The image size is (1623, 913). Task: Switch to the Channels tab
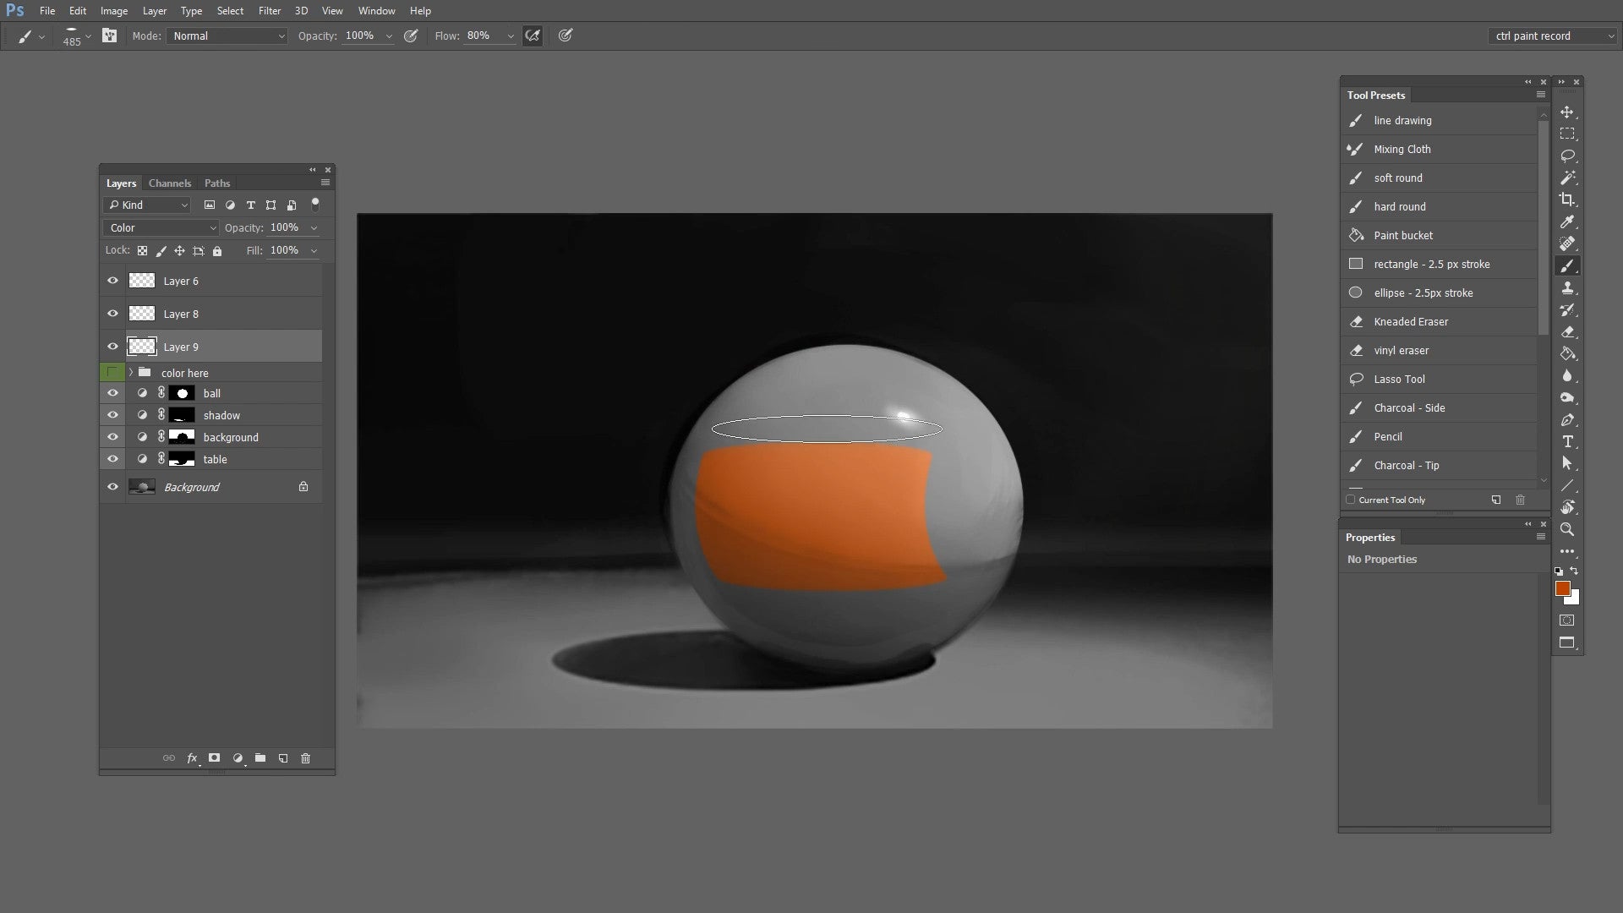[x=170, y=183]
